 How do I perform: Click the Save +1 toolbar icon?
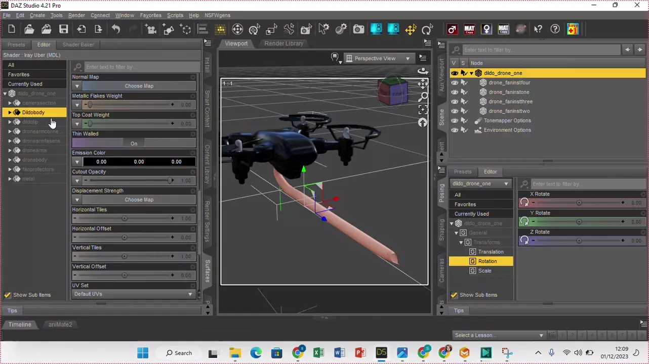(x=573, y=29)
